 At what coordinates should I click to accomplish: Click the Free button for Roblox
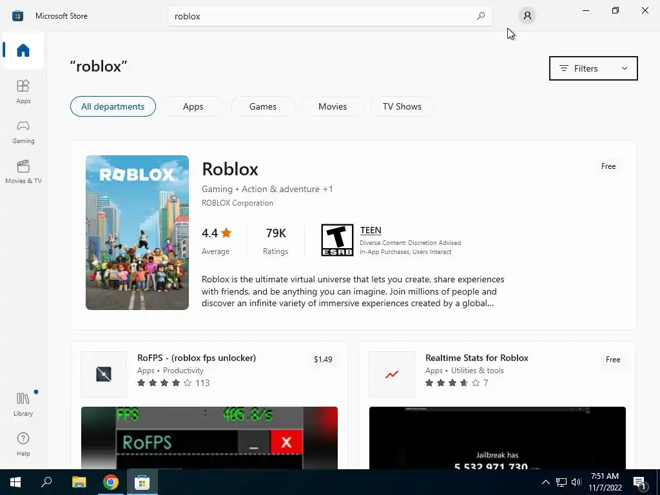608,166
